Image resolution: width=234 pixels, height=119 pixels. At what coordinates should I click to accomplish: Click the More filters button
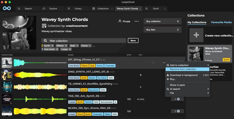(x=133, y=41)
